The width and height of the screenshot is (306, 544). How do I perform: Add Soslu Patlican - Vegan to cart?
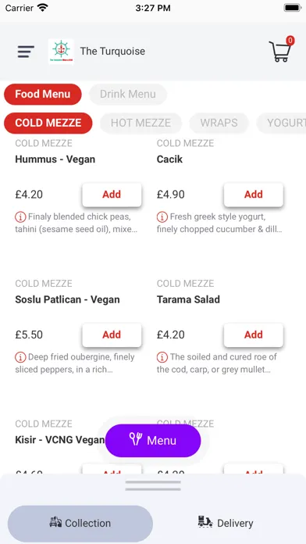pos(112,335)
